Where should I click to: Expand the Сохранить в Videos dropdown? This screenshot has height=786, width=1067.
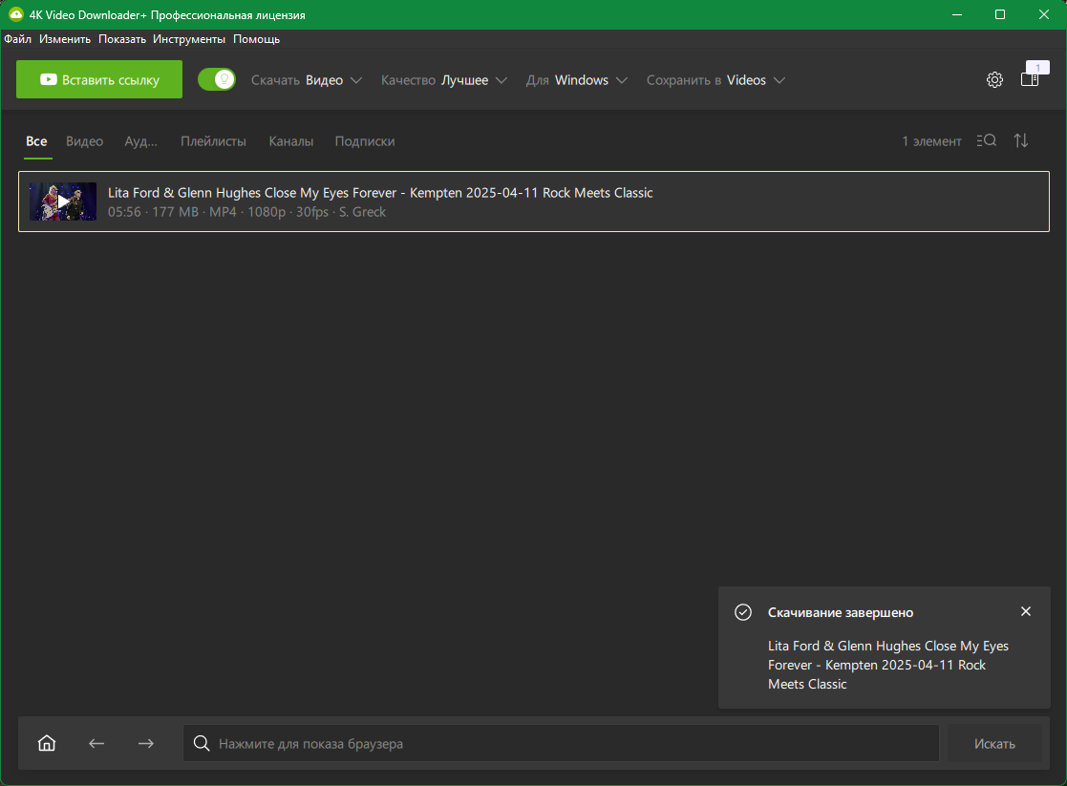[x=715, y=79]
